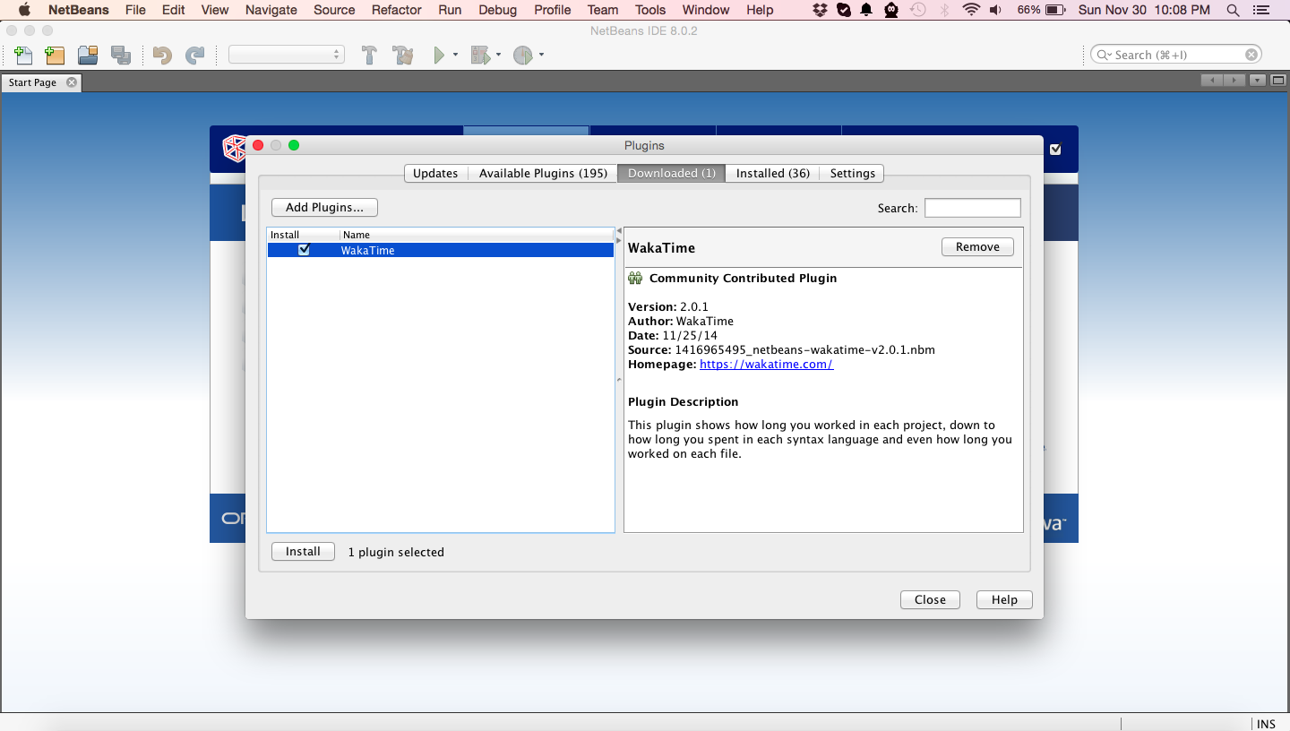
Task: Click the Clean and Build icon
Action: 403,55
